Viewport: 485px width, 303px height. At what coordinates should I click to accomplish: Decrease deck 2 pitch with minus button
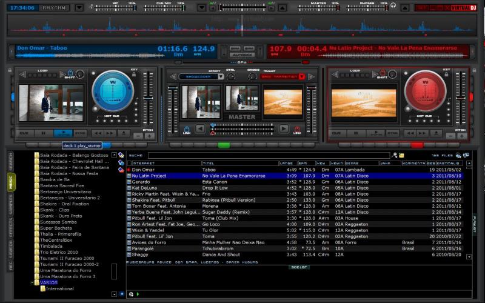pyautogui.click(x=450, y=136)
